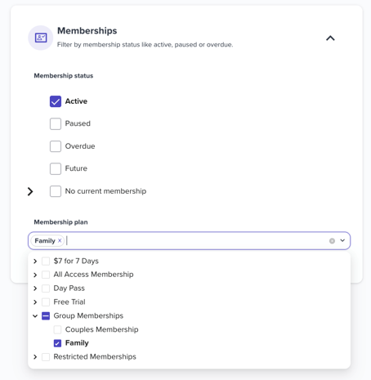
Task: Clear all selected membership plans
Action: click(x=332, y=241)
